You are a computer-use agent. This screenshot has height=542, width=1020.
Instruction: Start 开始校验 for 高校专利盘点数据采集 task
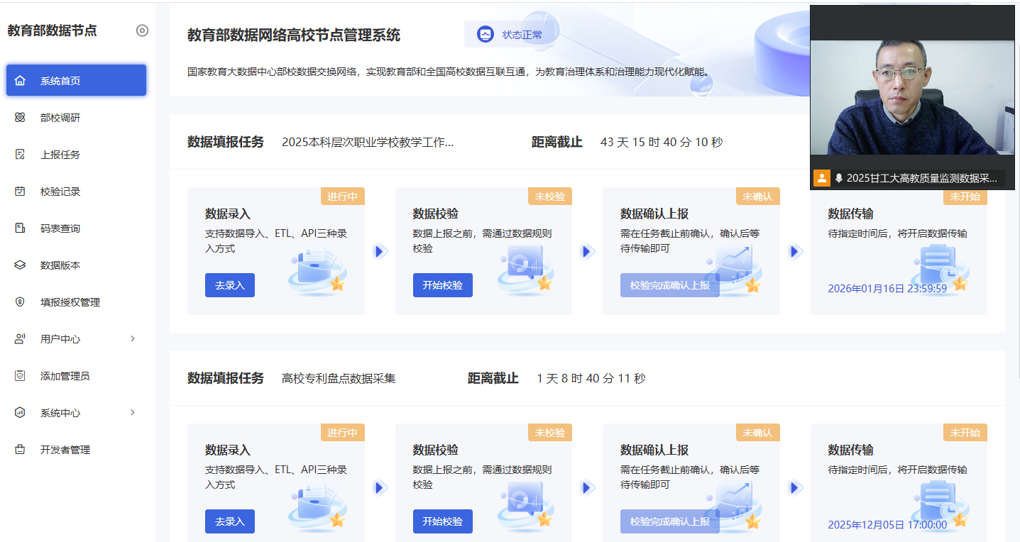click(442, 521)
